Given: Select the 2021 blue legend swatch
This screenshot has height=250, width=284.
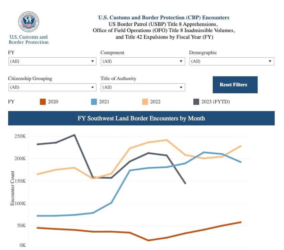Looking at the screenshot, I should [94, 102].
